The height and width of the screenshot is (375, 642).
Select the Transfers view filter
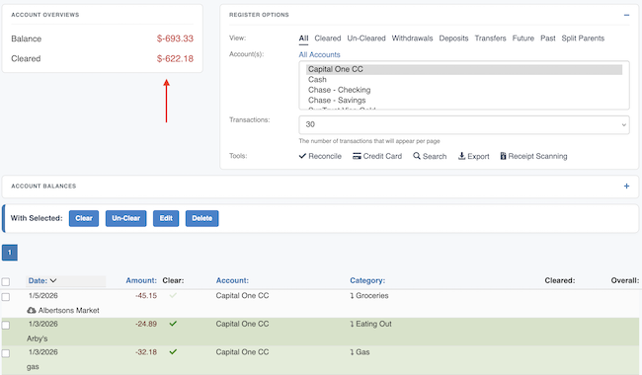(491, 38)
